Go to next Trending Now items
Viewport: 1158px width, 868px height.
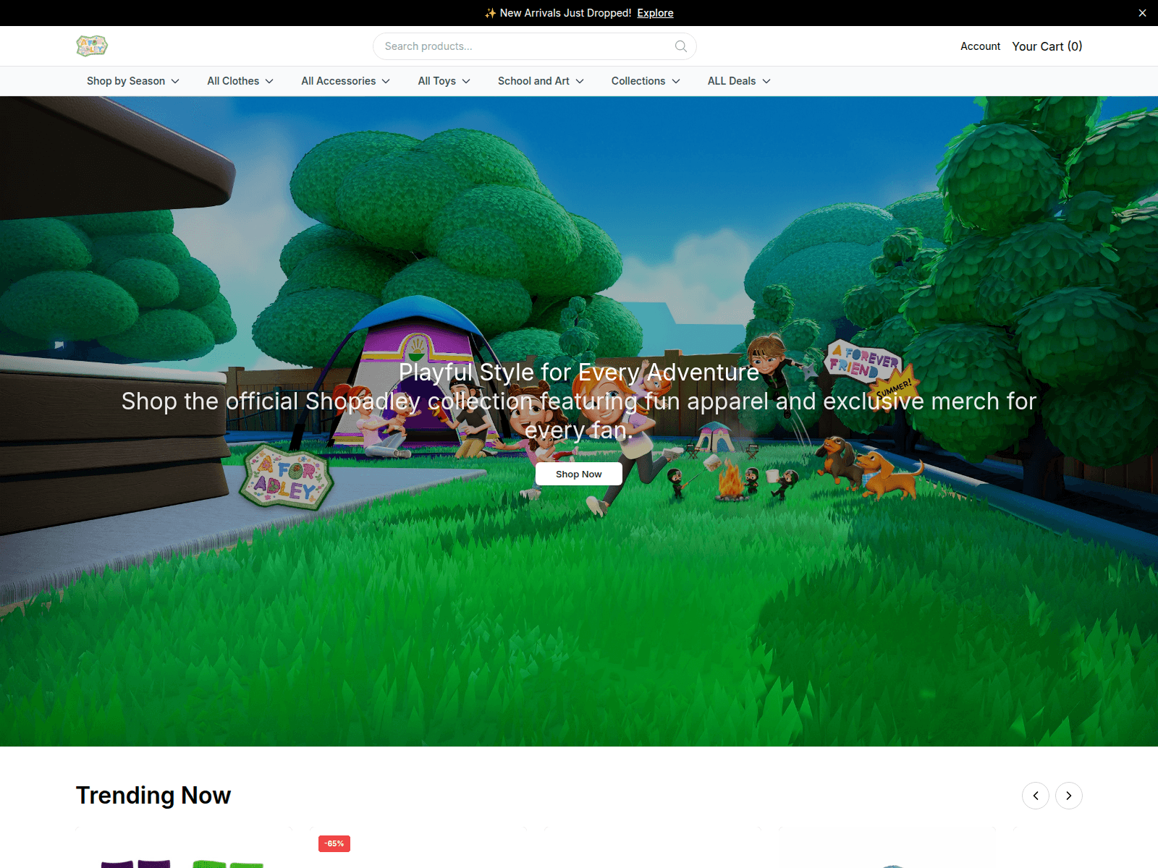[x=1069, y=796]
